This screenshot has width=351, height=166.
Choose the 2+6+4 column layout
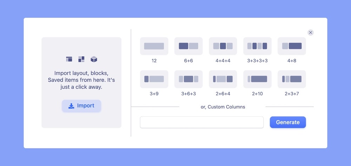223,79
